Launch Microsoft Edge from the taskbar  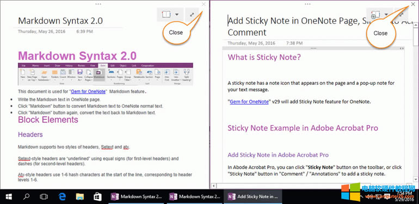pos(62,197)
